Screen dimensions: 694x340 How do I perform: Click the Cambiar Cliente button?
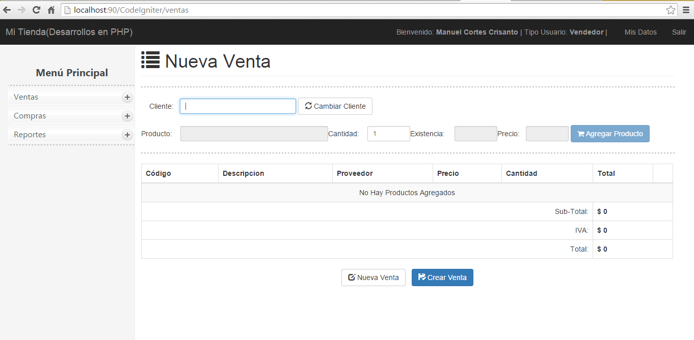pos(335,106)
